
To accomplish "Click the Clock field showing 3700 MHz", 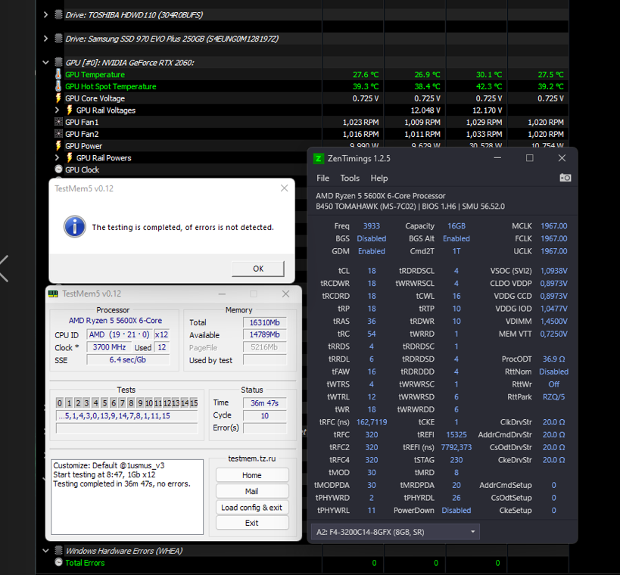I will pos(109,347).
